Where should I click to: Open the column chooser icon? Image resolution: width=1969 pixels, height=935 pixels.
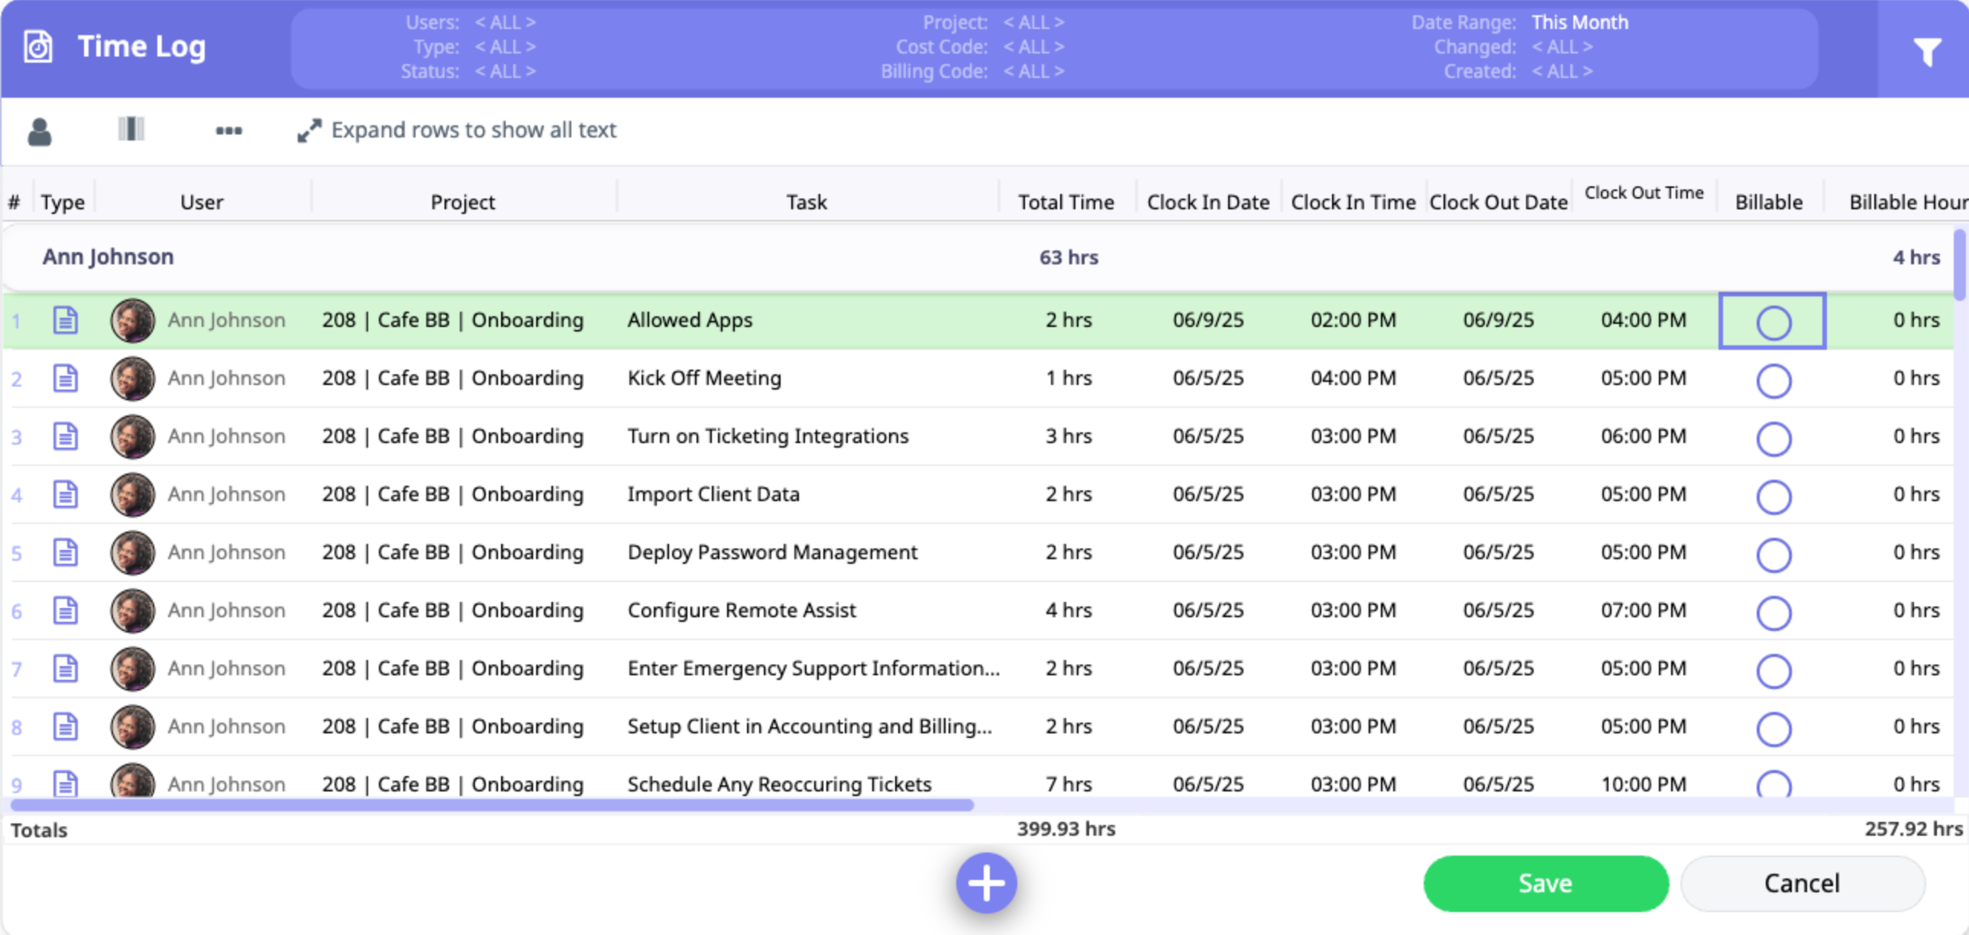pyautogui.click(x=131, y=129)
